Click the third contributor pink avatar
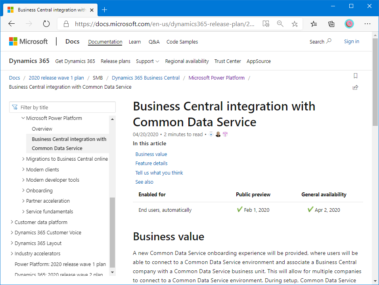 click(x=225, y=135)
